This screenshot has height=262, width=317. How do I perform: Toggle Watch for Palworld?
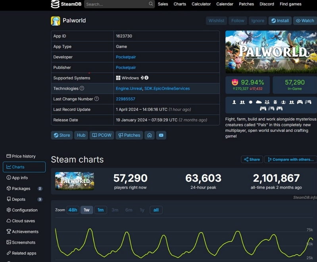pyautogui.click(x=305, y=21)
